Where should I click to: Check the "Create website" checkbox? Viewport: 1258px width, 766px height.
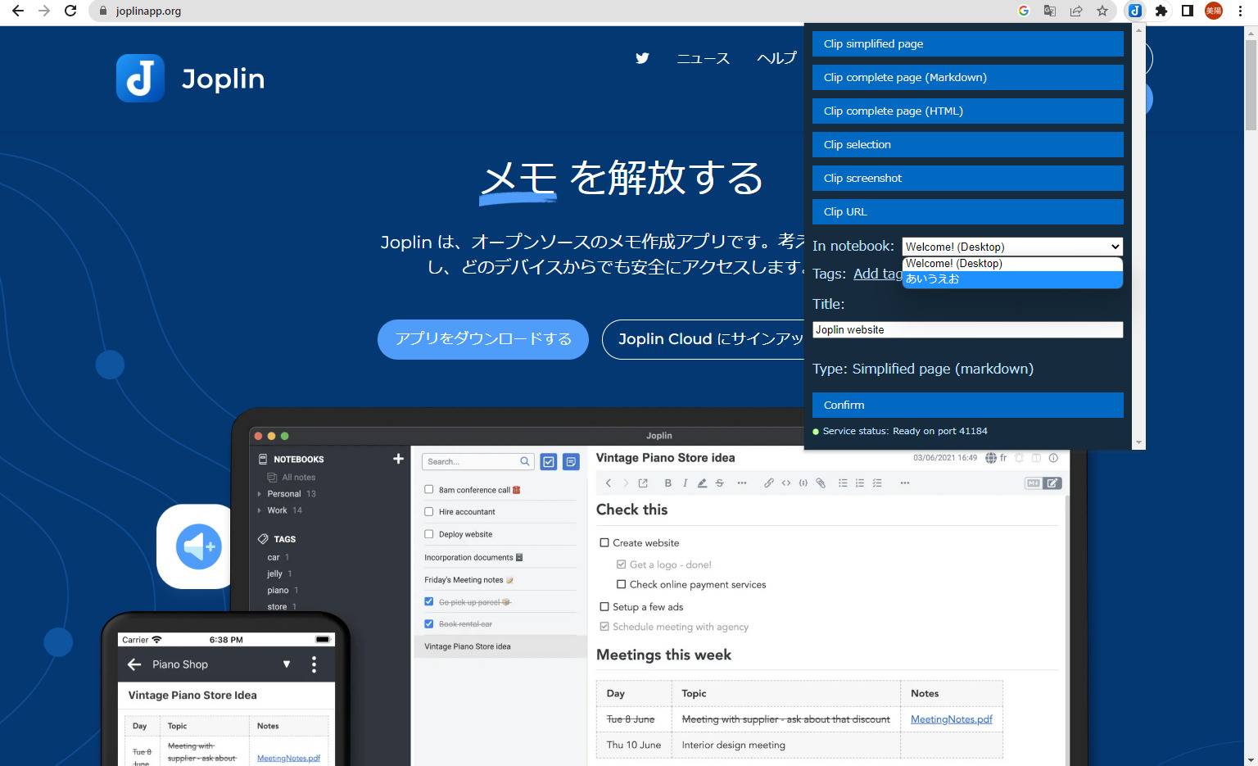coord(604,542)
